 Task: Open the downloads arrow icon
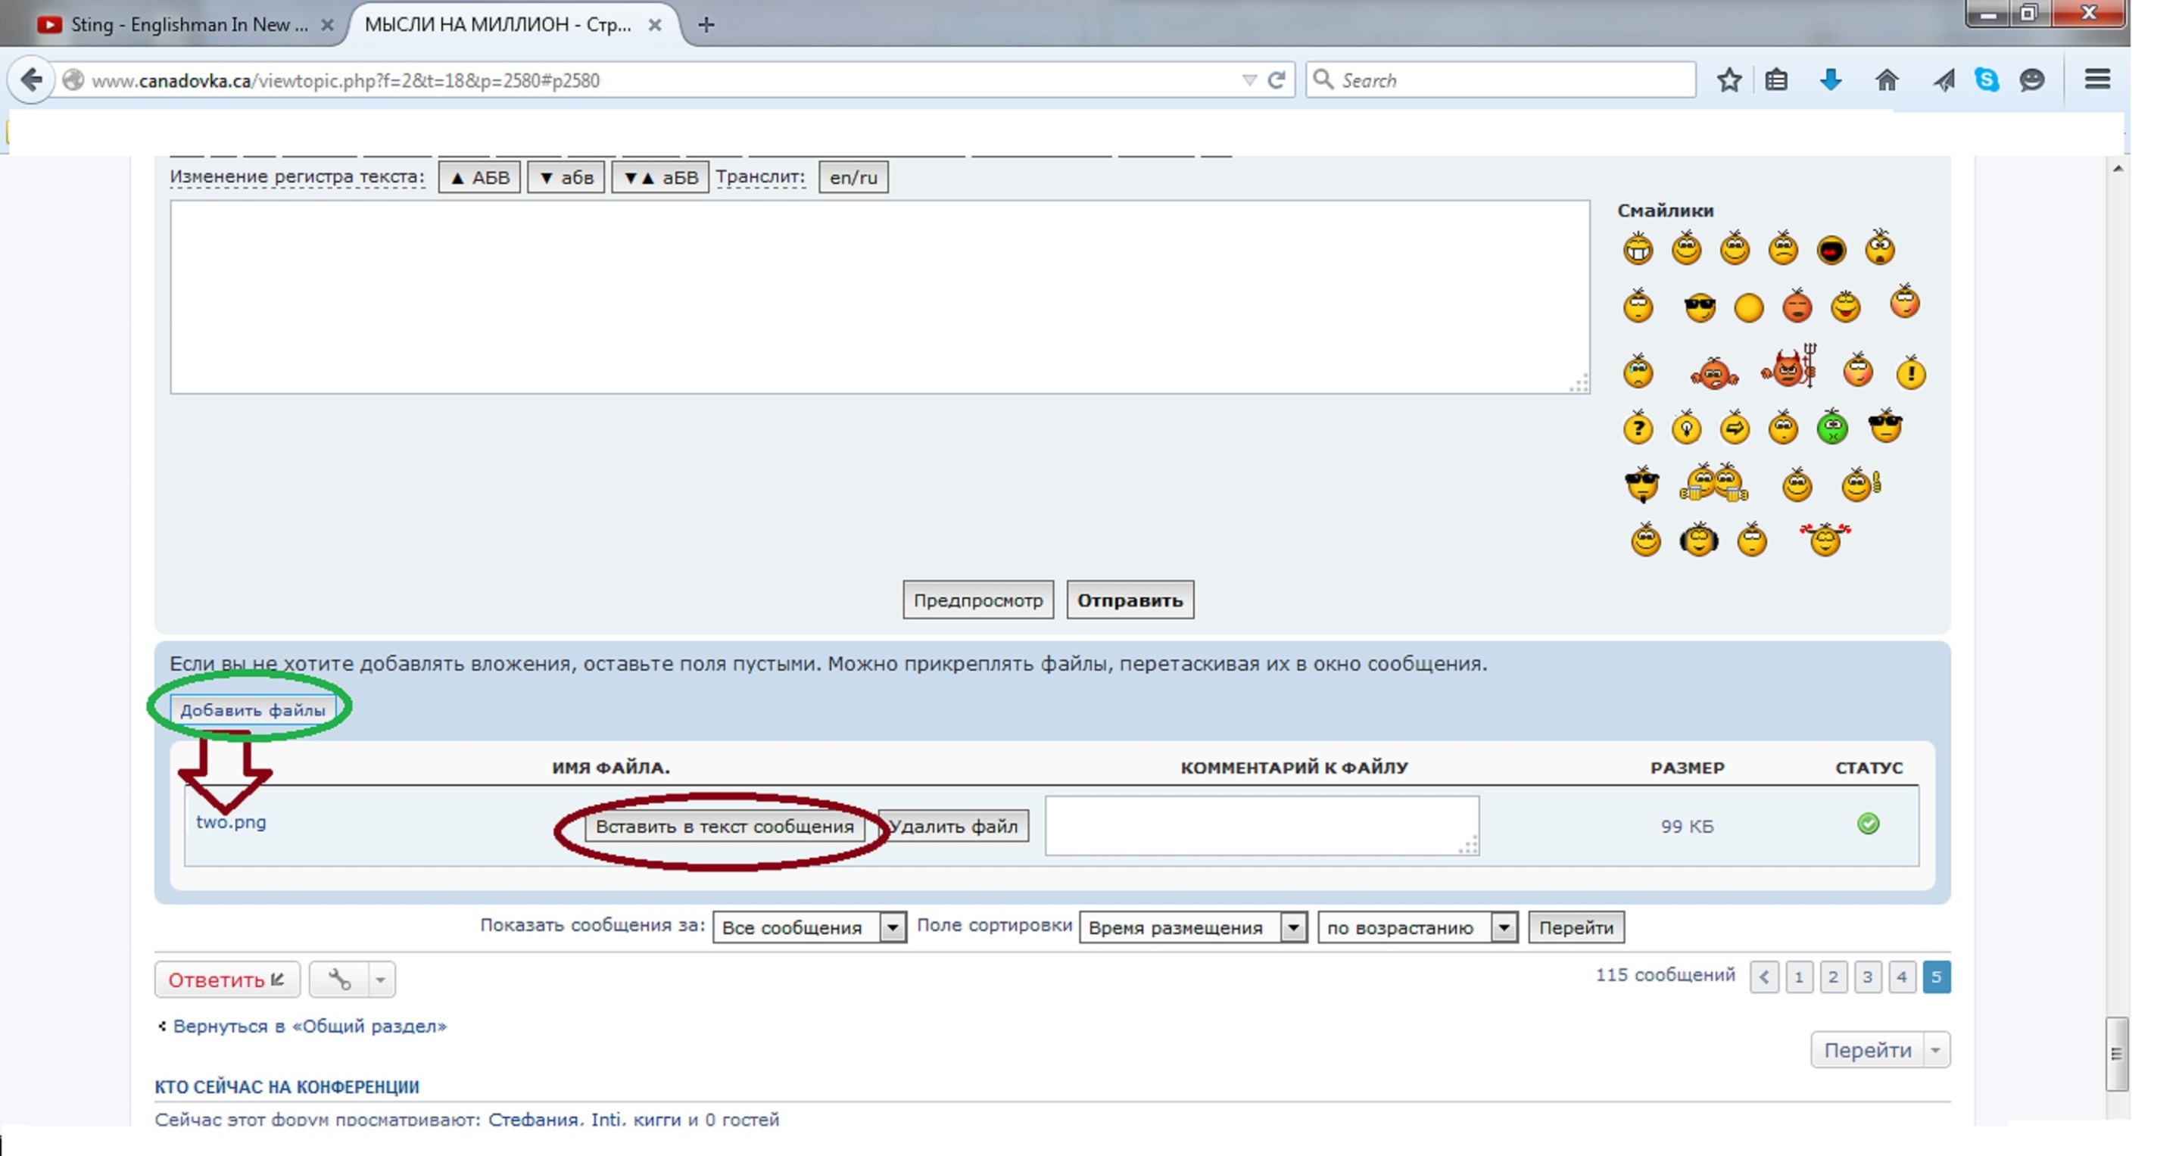(x=1831, y=80)
